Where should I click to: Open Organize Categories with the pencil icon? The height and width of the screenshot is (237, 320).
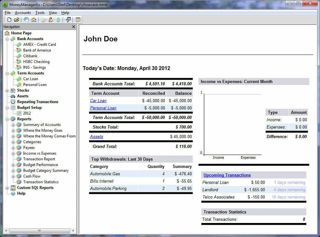point(43,20)
